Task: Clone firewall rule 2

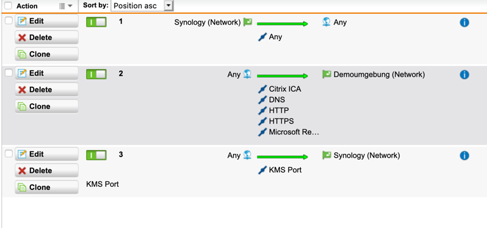Action: click(x=47, y=106)
